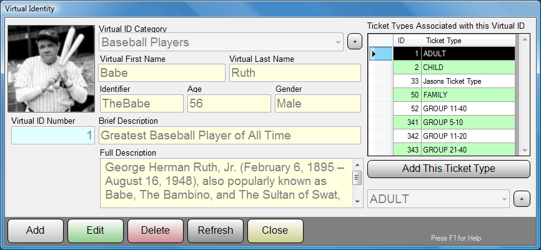
Task: Click the yellow Close button
Action: (275, 231)
